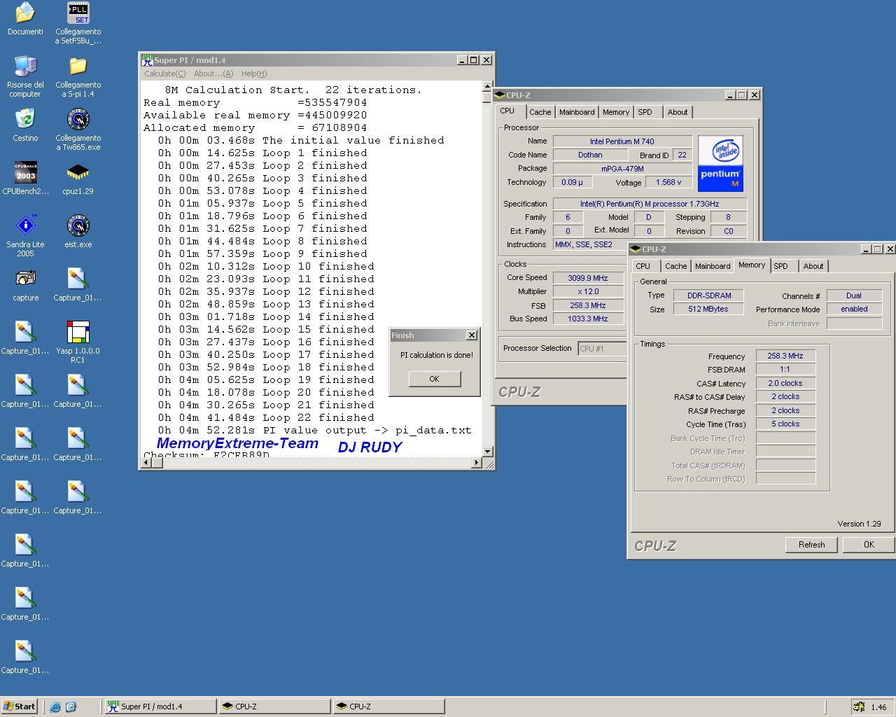
Task: Click the Bus Speed value 1033.3 MHz
Action: 588,319
